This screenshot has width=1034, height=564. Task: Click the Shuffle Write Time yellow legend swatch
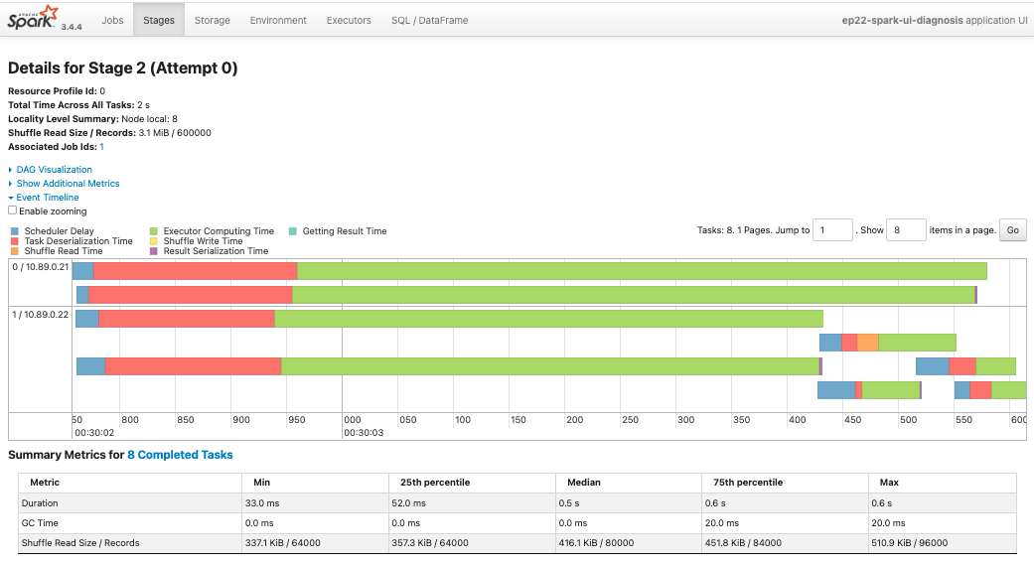coord(154,241)
